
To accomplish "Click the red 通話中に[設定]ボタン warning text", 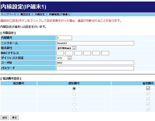I will pyautogui.click(x=61, y=21).
